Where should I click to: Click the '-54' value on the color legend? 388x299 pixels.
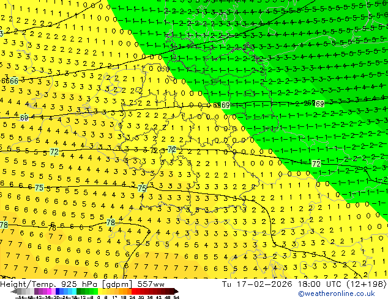click(x=20, y=297)
